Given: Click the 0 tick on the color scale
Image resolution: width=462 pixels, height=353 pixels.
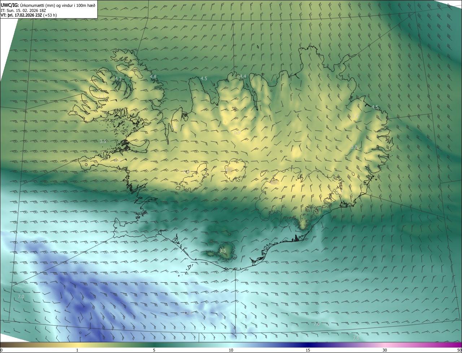Looking at the screenshot, I should point(1,350).
